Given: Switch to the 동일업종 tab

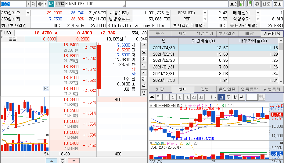Looking at the screenshot, I should [227, 89].
